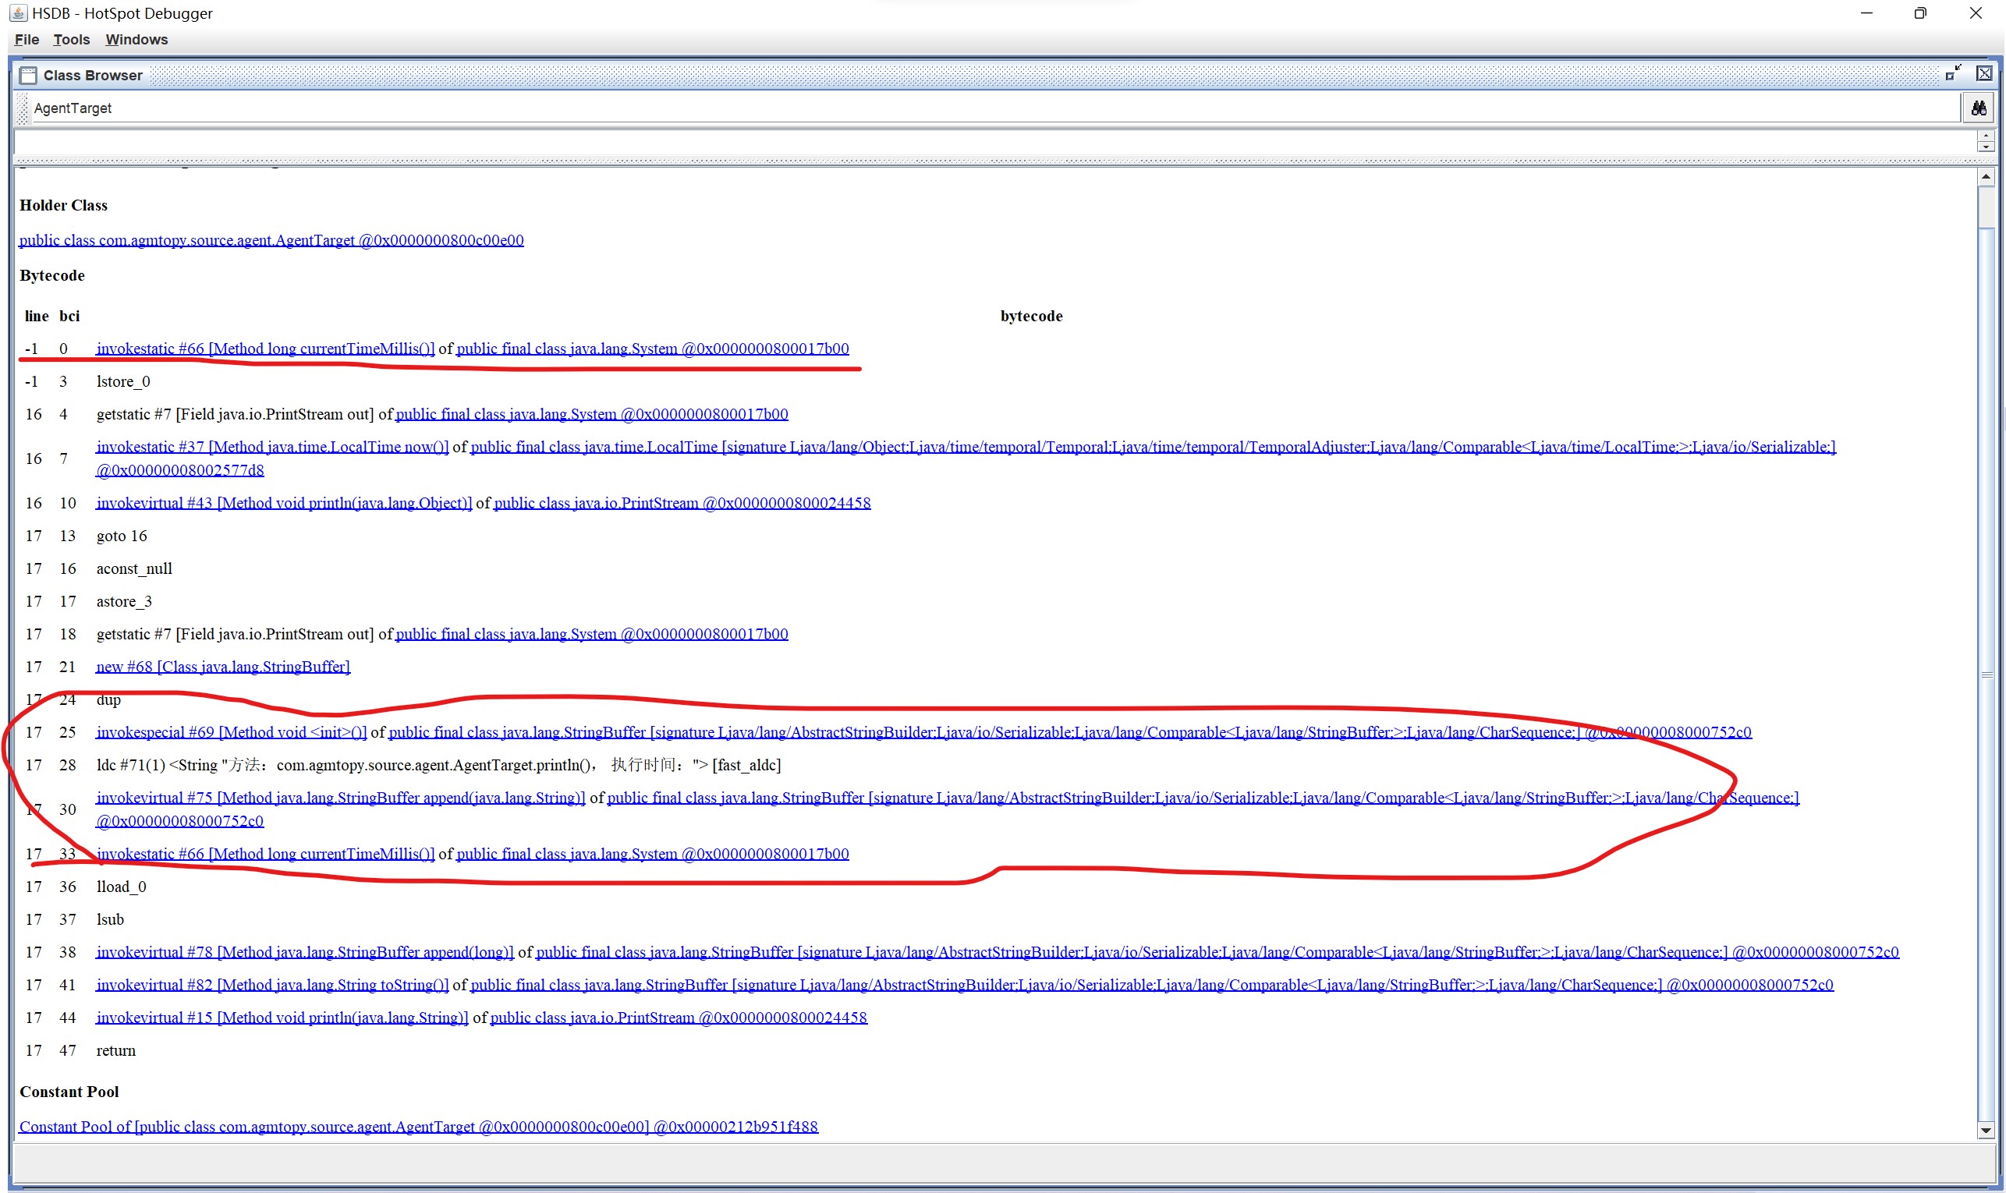Click the small up arrow of results pane
The height and width of the screenshot is (1193, 2006).
pos(1985,136)
